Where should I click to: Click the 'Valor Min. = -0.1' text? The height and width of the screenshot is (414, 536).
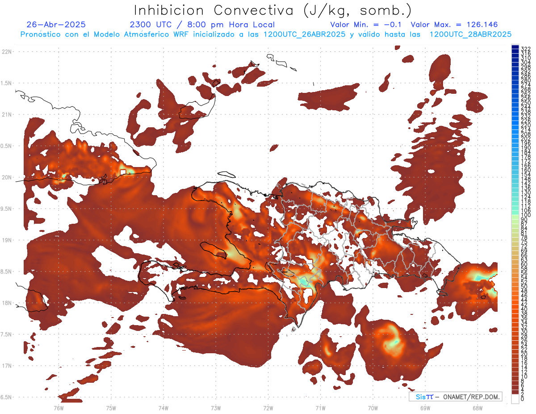367,25
